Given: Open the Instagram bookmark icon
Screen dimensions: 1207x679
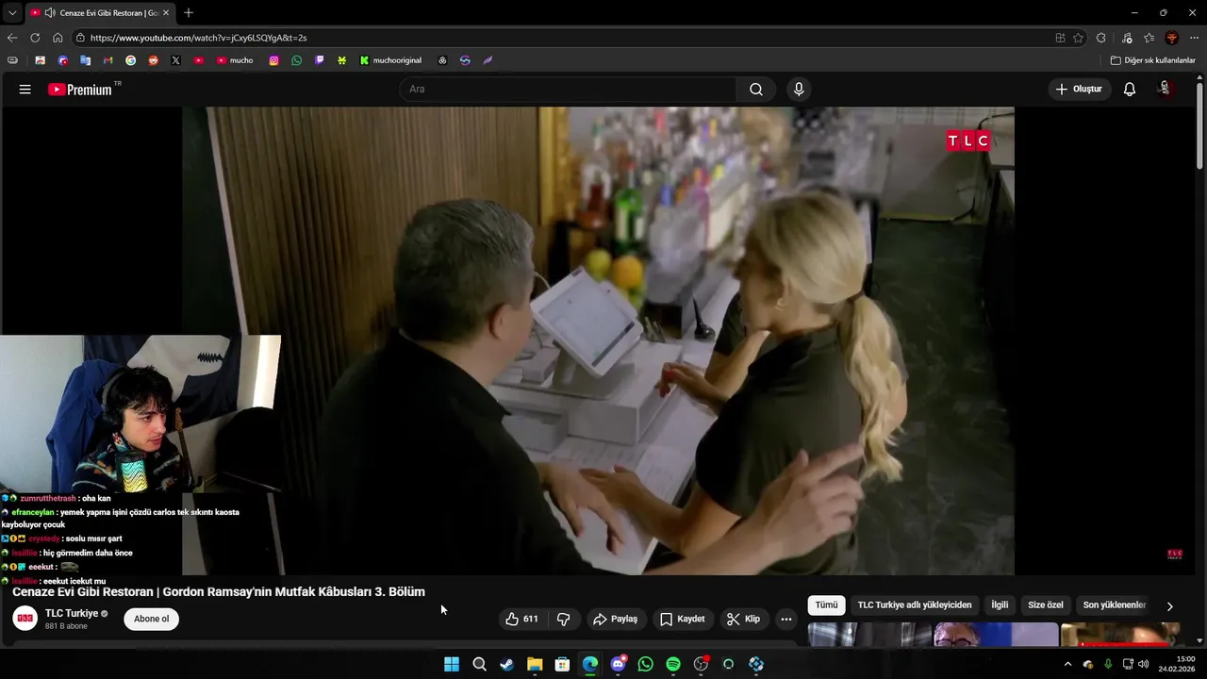Looking at the screenshot, I should point(274,60).
